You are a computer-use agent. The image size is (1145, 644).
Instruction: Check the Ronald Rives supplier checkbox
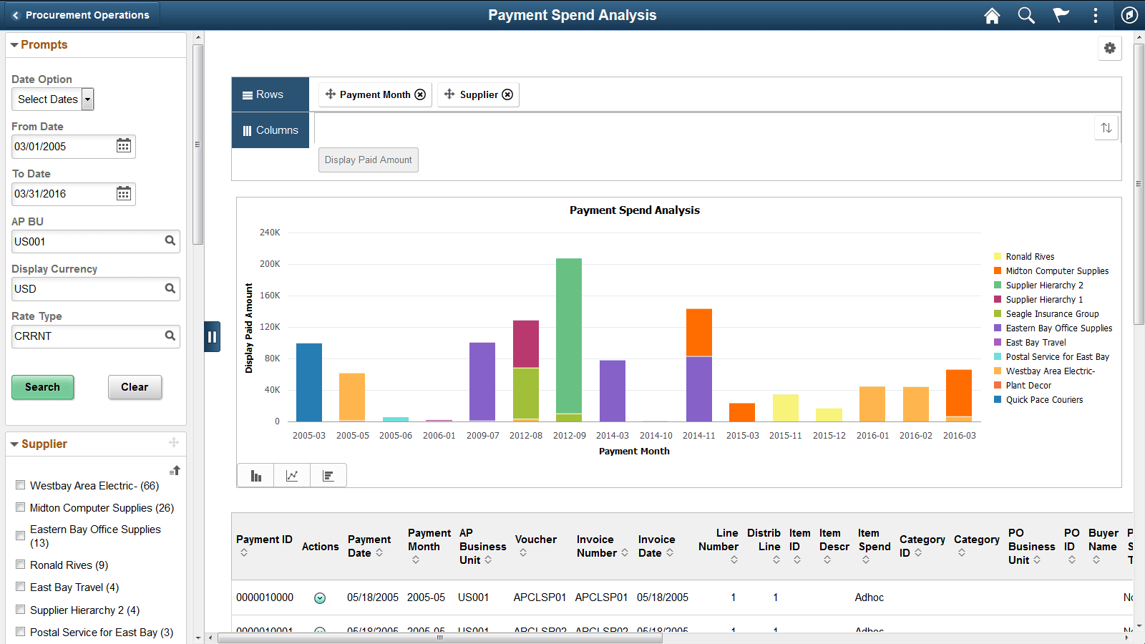pos(20,564)
